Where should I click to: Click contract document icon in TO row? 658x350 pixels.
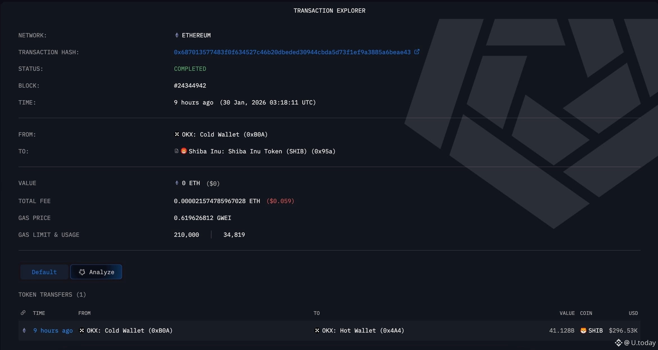click(x=176, y=151)
